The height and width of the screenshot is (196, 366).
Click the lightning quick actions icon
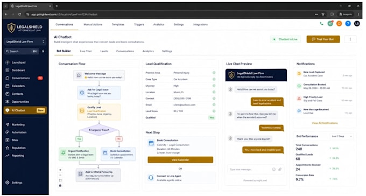click(x=43, y=51)
